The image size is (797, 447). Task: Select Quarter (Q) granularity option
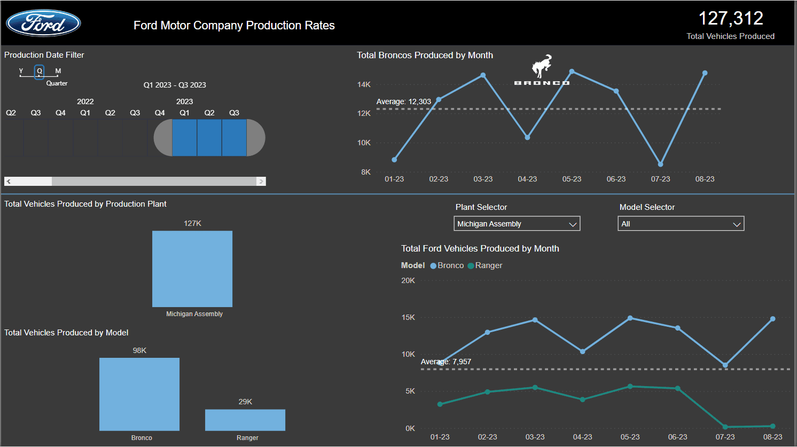39,72
